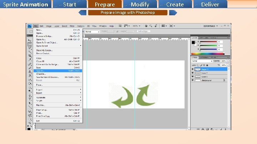The image size is (257, 144).
Task: Click the R value input field
Action: click(x=220, y=42)
